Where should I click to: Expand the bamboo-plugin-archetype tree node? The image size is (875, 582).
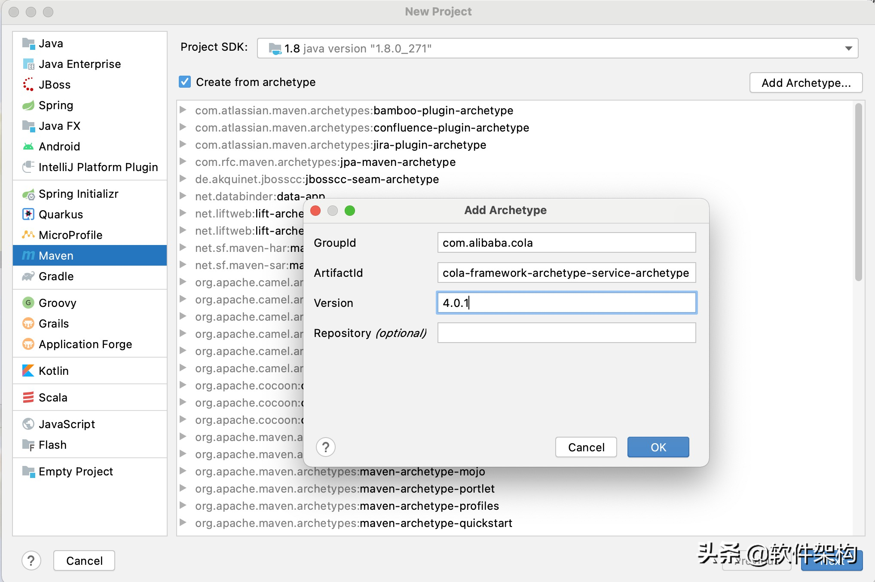click(x=183, y=110)
